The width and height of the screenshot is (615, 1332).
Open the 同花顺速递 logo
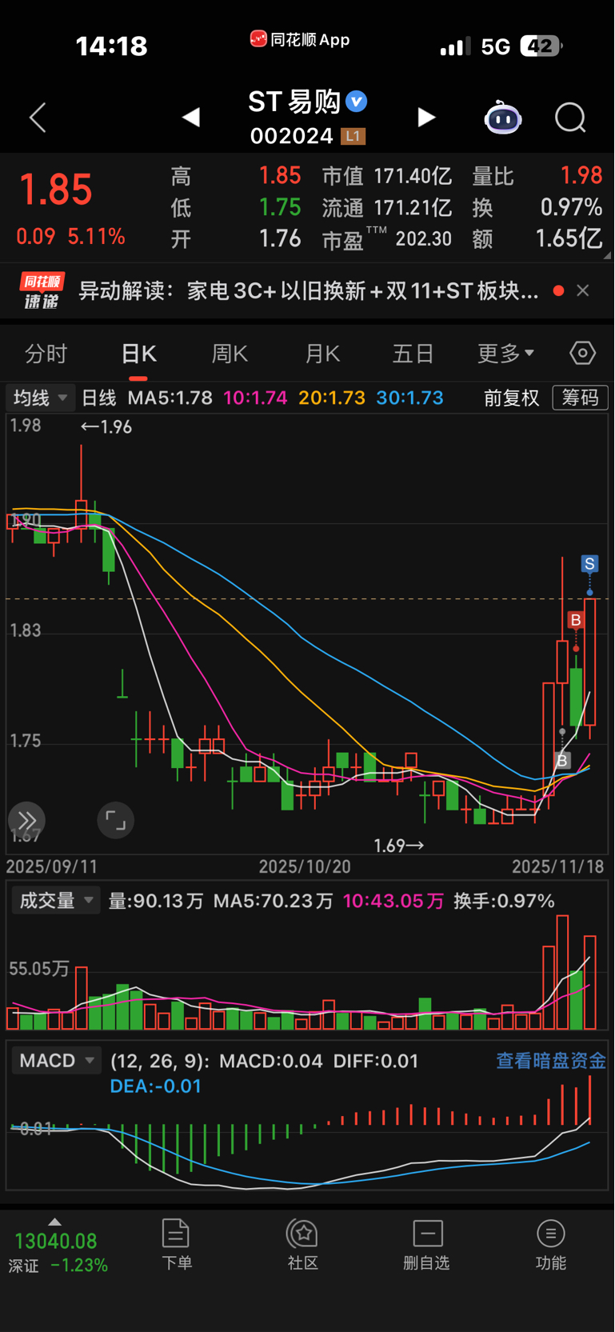pyautogui.click(x=42, y=290)
